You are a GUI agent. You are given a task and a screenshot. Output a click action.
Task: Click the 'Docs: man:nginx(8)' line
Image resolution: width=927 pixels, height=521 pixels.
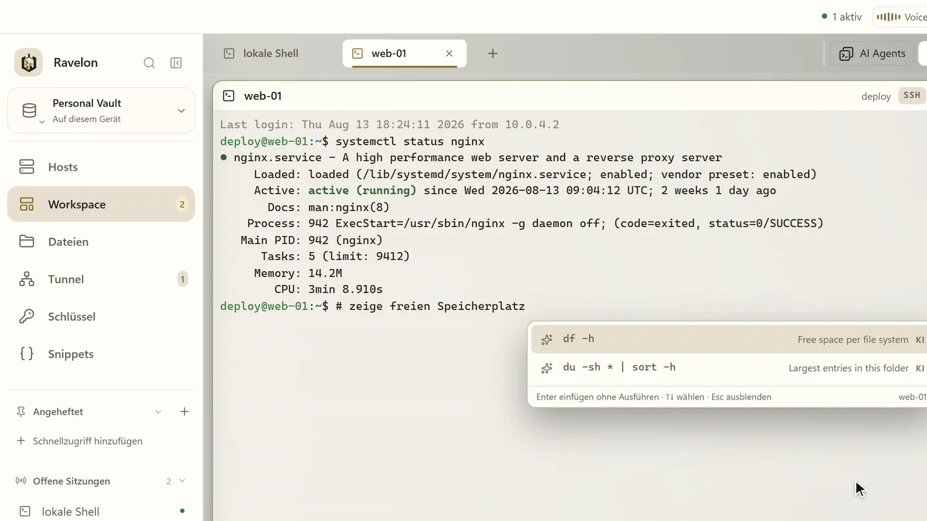(328, 207)
